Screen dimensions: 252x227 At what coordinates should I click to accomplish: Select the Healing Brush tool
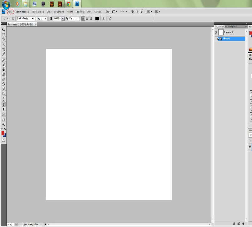pyautogui.click(x=3, y=60)
